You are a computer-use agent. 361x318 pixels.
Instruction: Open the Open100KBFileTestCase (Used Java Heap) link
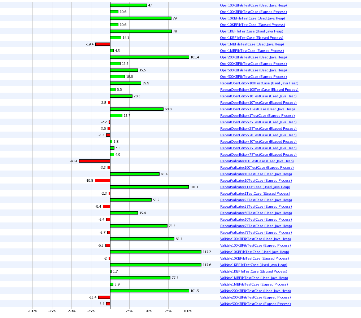point(253,5)
